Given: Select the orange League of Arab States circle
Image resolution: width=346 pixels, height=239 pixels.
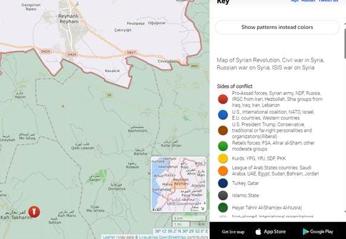Looking at the screenshot, I should click(223, 171).
